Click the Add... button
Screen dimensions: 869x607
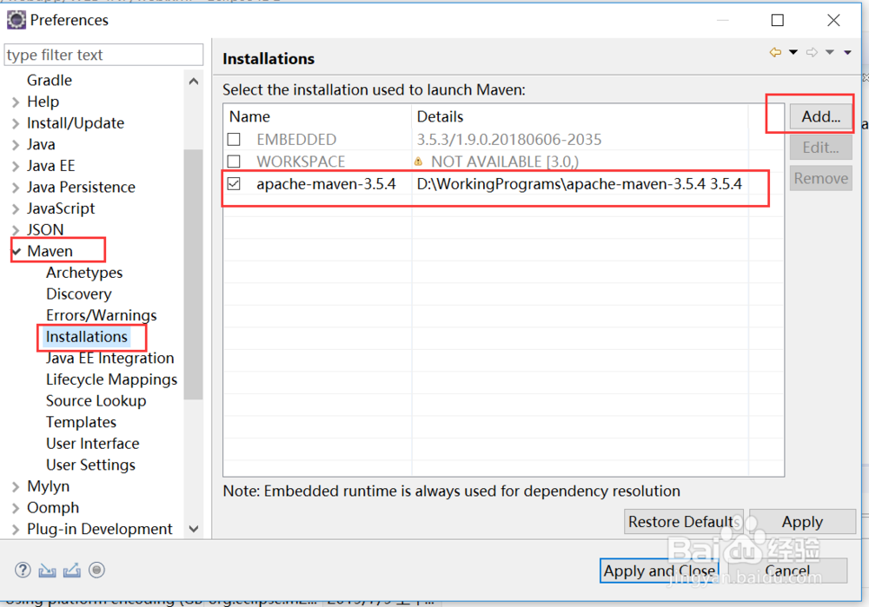(821, 116)
